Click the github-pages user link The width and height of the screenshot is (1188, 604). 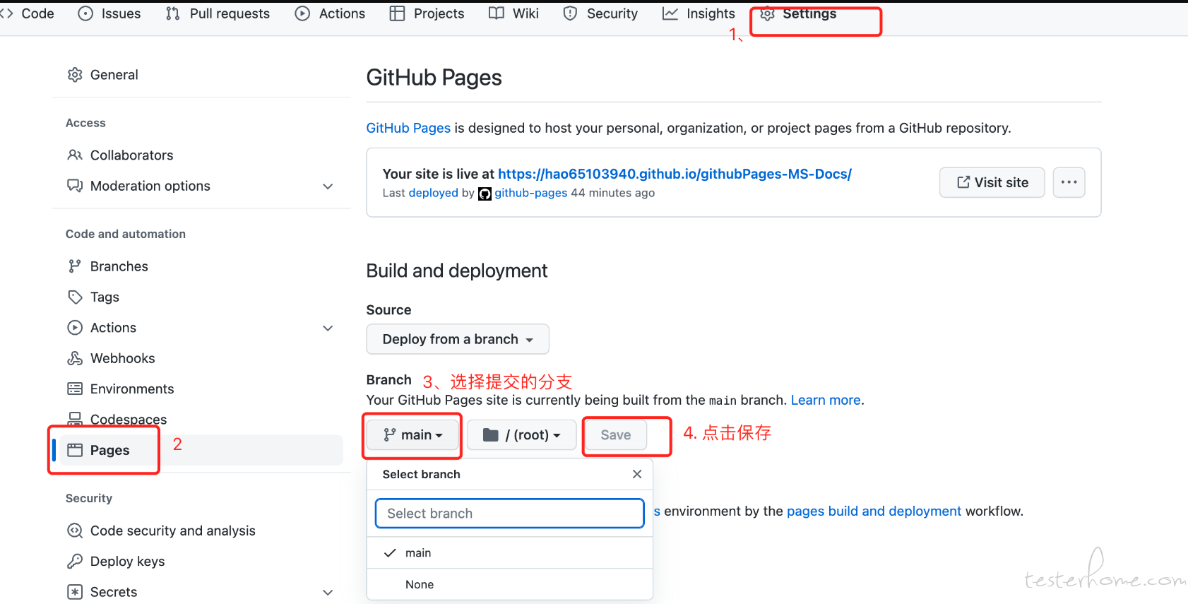[x=530, y=193]
